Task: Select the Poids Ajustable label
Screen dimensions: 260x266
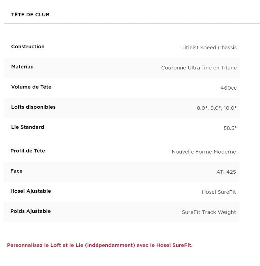Action: (31, 211)
